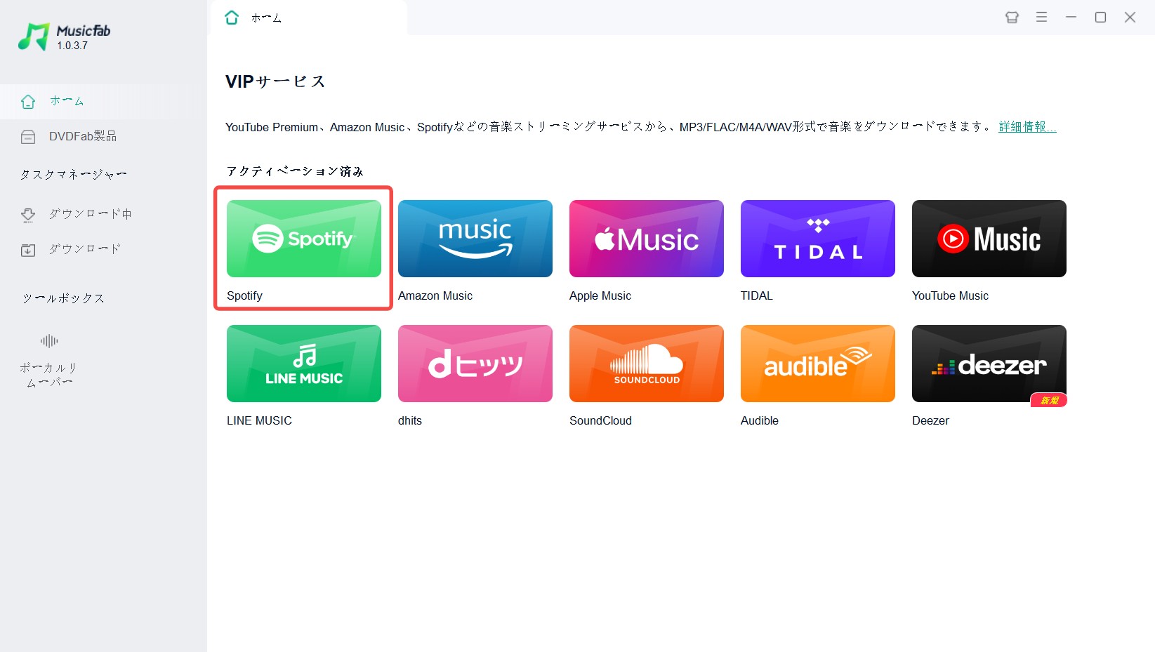Open DVDFab製品 in the sidebar

(83, 136)
